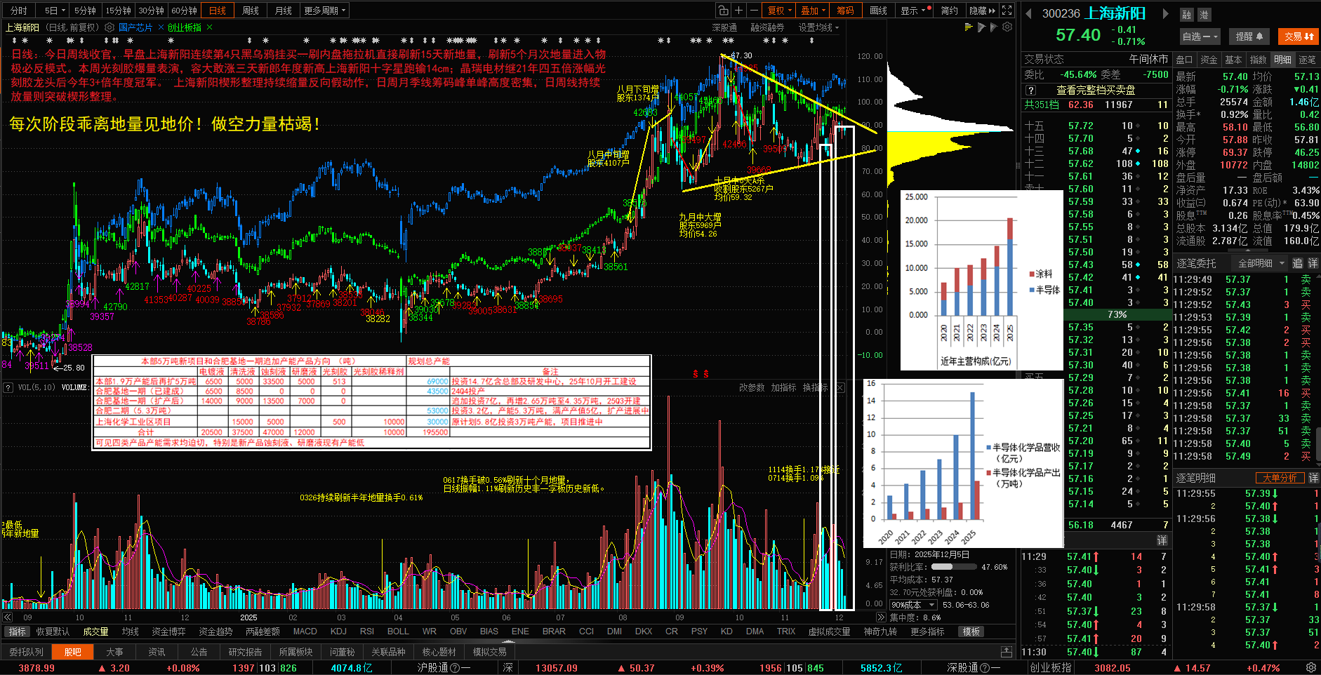The height and width of the screenshot is (675, 1321).
Task: Close the volume indicator sub-panel
Action: tap(840, 387)
